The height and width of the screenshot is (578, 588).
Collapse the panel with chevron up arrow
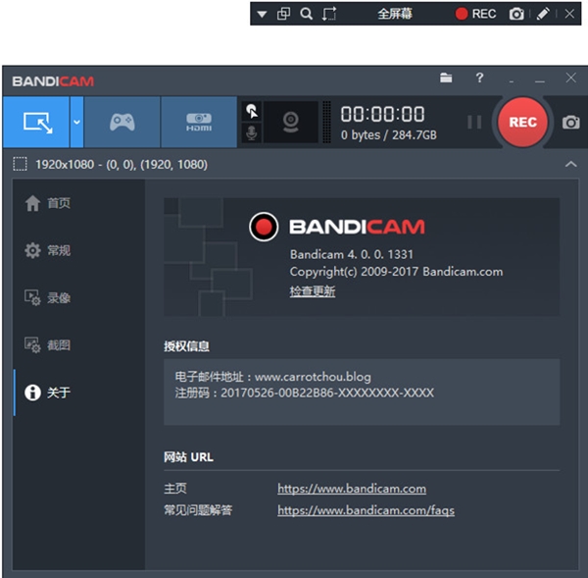pos(570,164)
